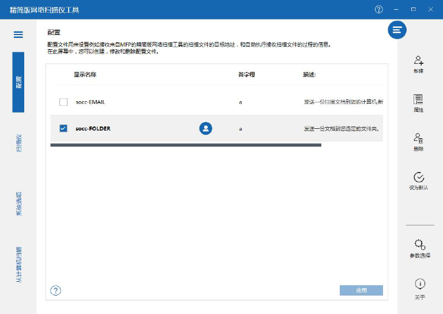Open the hamburger menu in left sidebar
Screen dimensions: 443x314
tap(18, 35)
